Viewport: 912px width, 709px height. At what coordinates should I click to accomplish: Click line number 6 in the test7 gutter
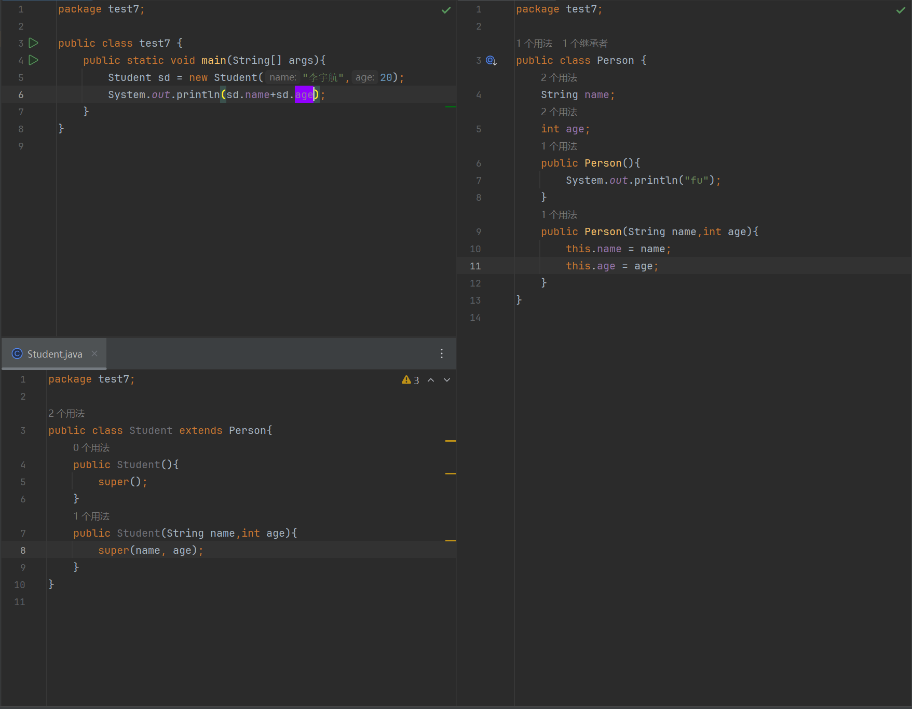point(21,94)
